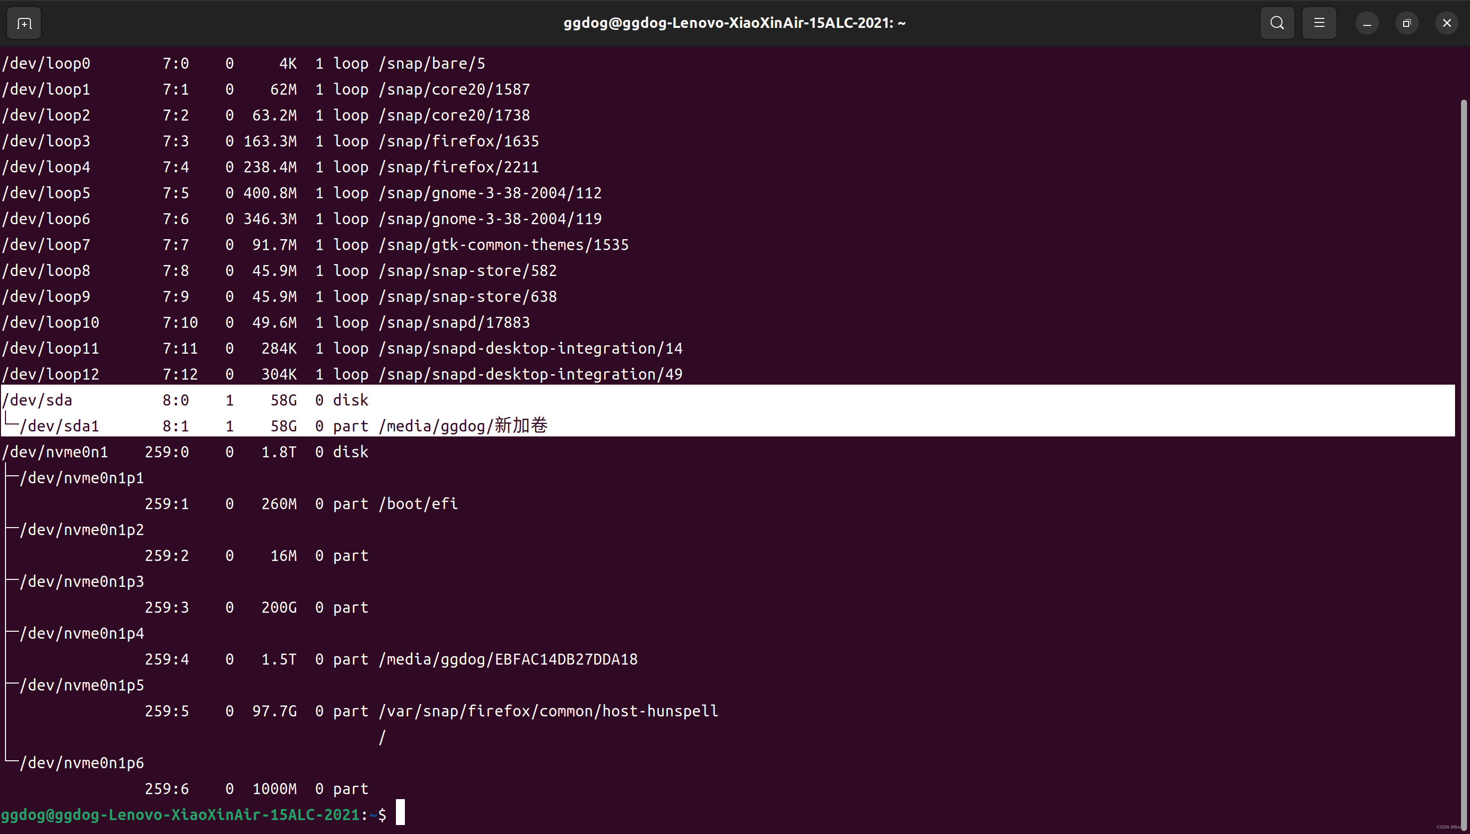Click the highlighted /dev/sda line

pyautogui.click(x=38, y=401)
